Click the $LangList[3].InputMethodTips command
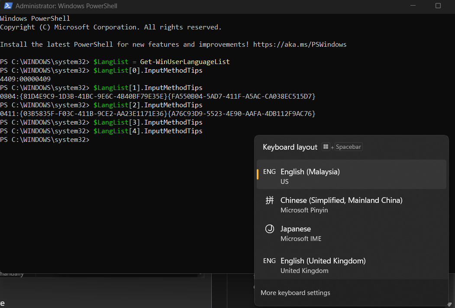Viewport: 455px width, 308px height. [x=148, y=122]
